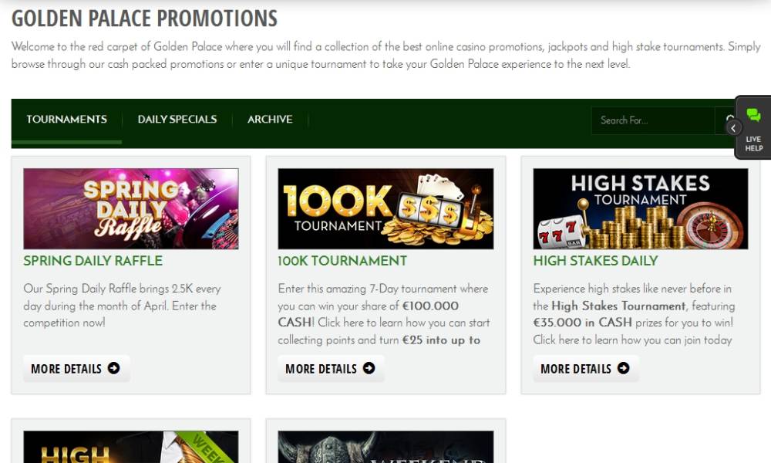The width and height of the screenshot is (771, 463).
Task: Click arrow icon on Spring Raffle More Details
Action: (113, 368)
